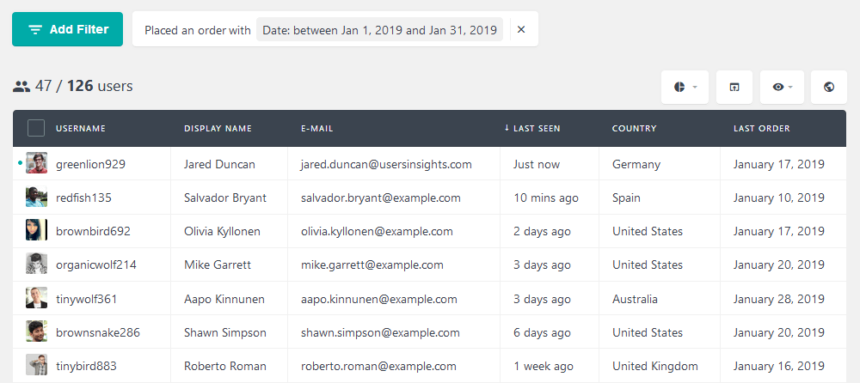Open the eye column visibility dropdown
The image size is (860, 383).
click(782, 87)
